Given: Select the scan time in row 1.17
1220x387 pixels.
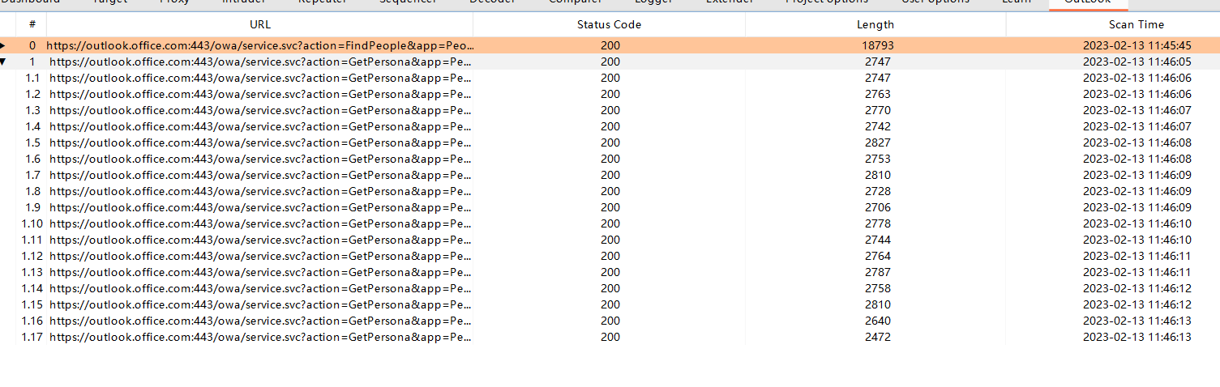Looking at the screenshot, I should (1137, 337).
